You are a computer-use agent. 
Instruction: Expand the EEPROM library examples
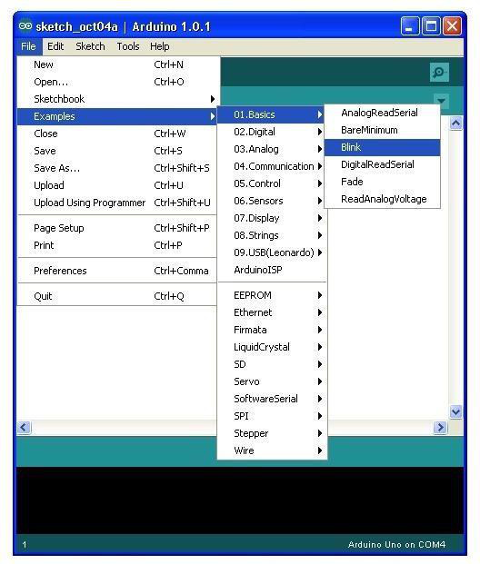click(x=272, y=296)
